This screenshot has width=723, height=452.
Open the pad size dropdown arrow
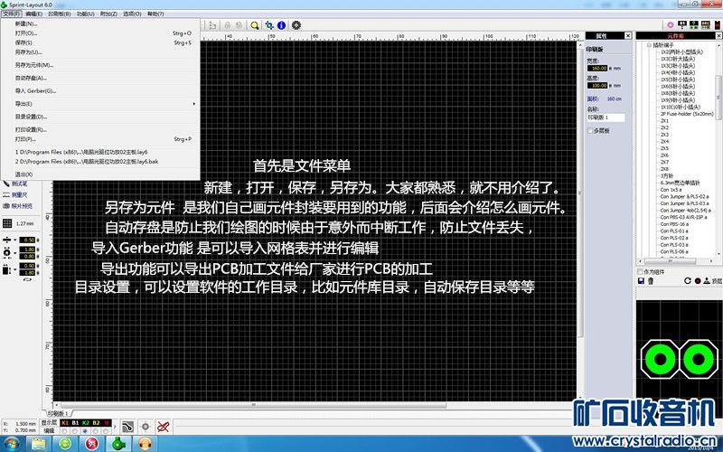click(x=15, y=253)
